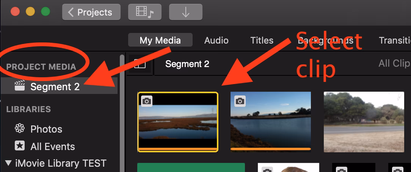Switch to the My Media tab
Image resolution: width=411 pixels, height=172 pixels.
(160, 40)
